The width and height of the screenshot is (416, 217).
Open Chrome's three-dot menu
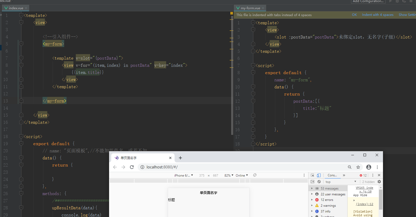coord(377,167)
